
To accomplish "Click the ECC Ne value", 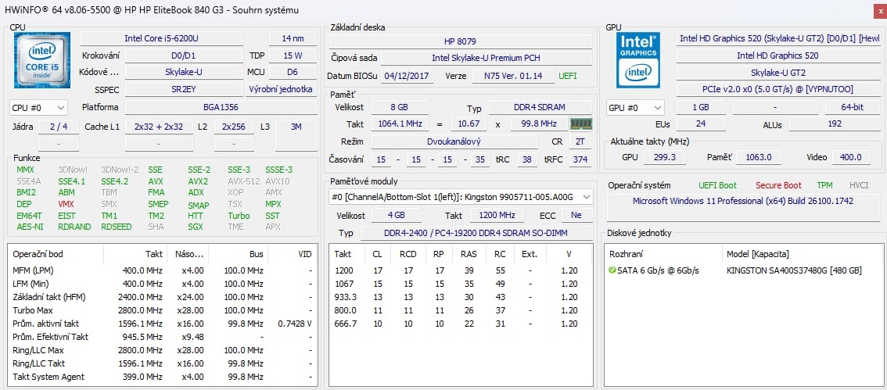I will coord(576,216).
